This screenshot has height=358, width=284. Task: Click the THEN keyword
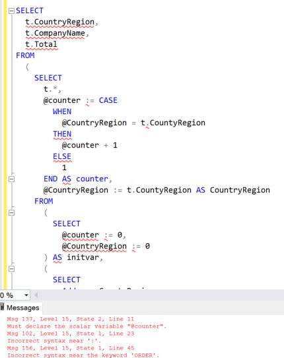pyautogui.click(x=62, y=134)
